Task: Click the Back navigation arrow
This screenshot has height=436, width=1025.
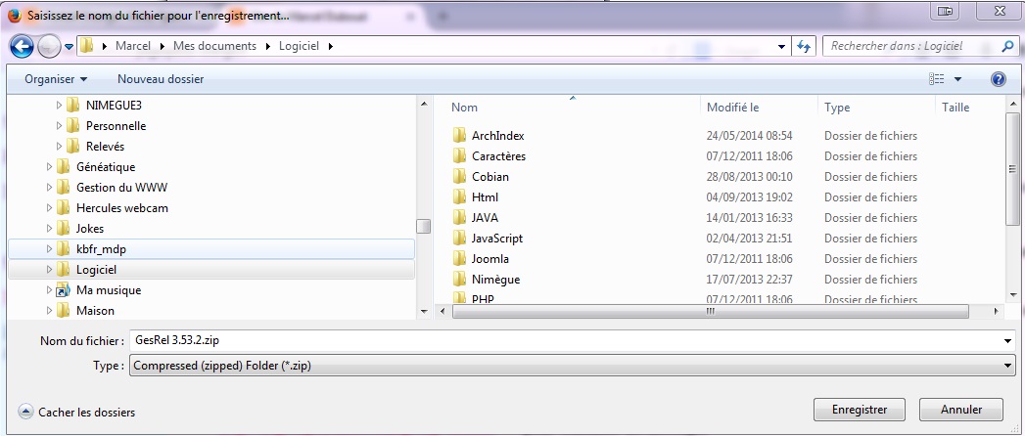Action: 23,46
